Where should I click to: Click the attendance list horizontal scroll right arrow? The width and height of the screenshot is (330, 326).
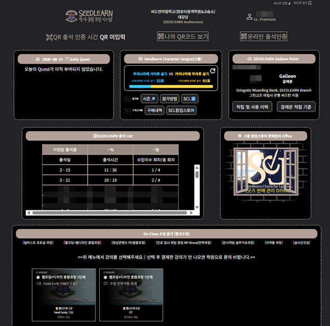click(191, 213)
